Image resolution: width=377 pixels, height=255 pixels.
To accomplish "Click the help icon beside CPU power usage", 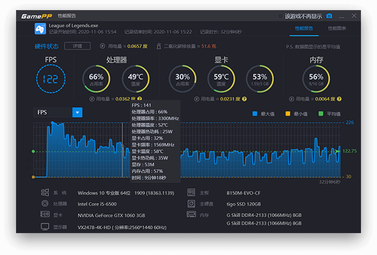I will (140, 99).
